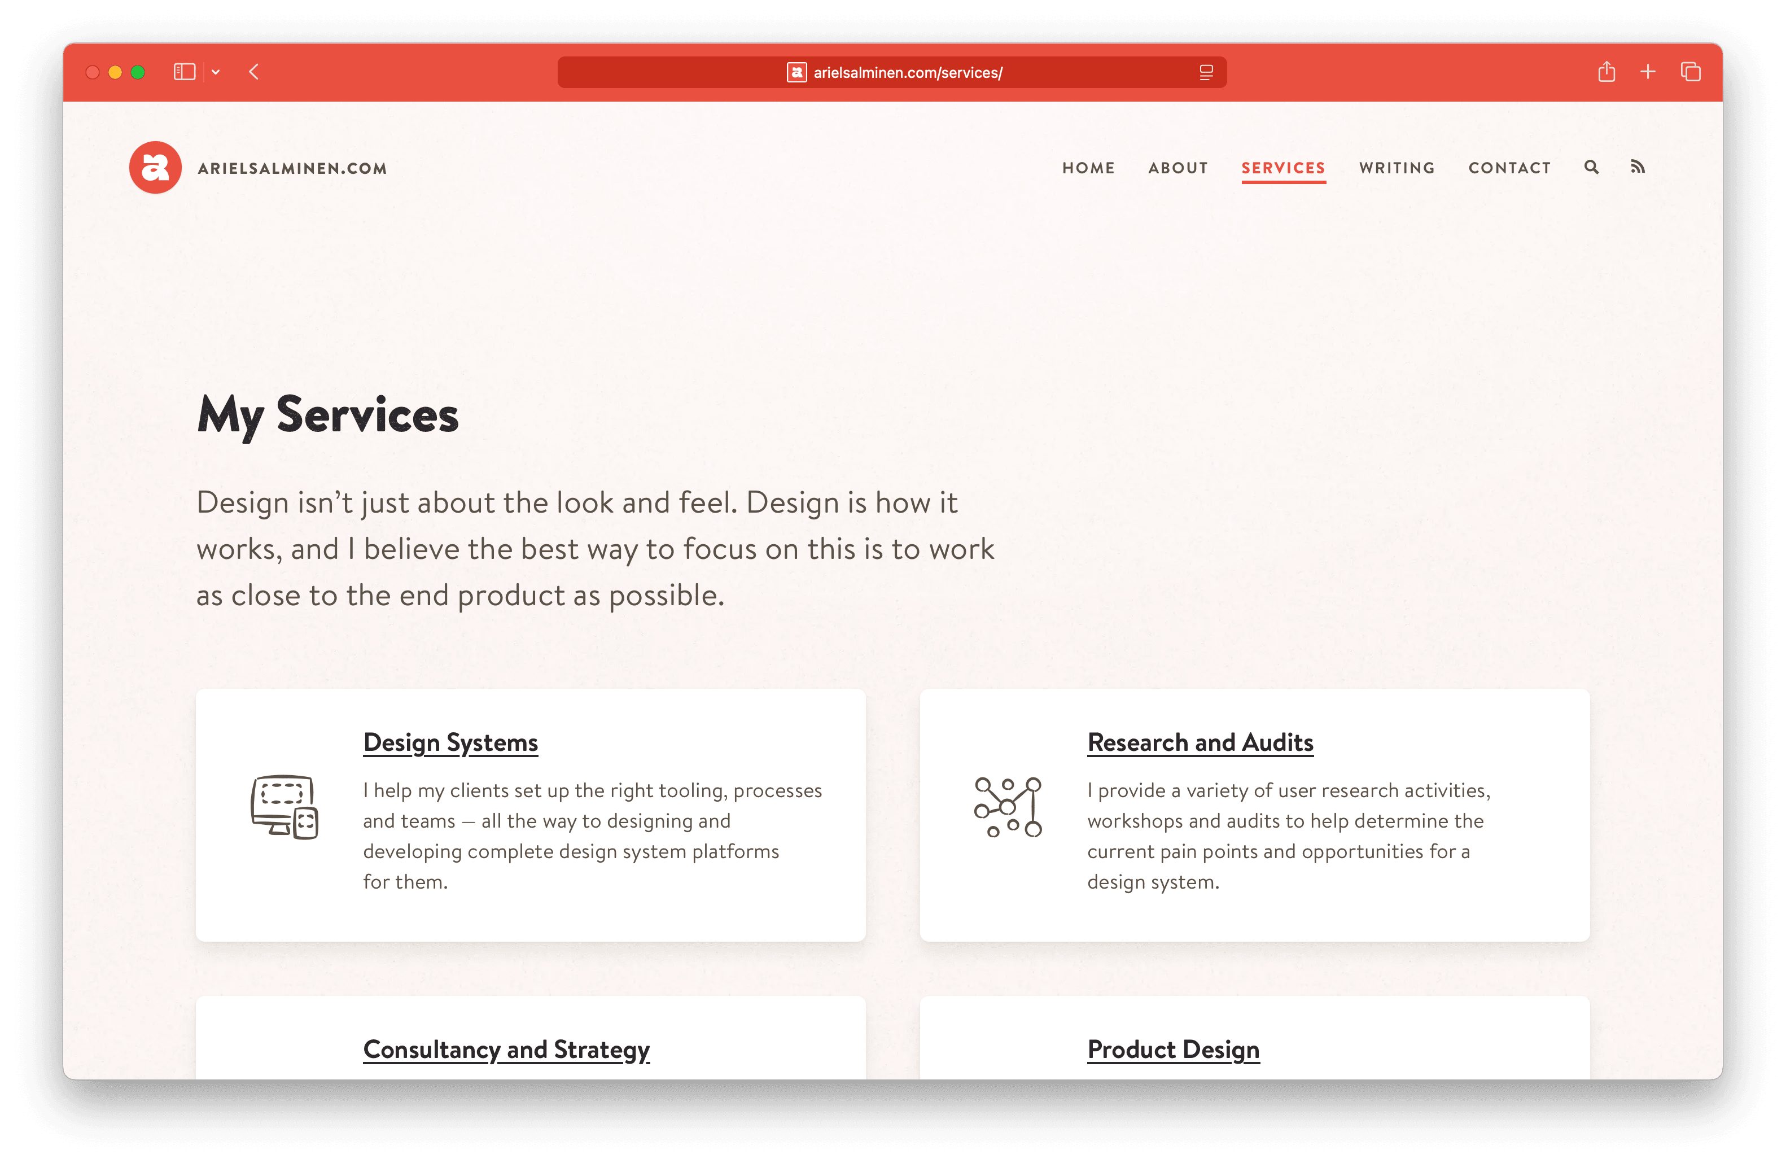Open a new tab with plus icon
The image size is (1786, 1163).
pyautogui.click(x=1648, y=72)
